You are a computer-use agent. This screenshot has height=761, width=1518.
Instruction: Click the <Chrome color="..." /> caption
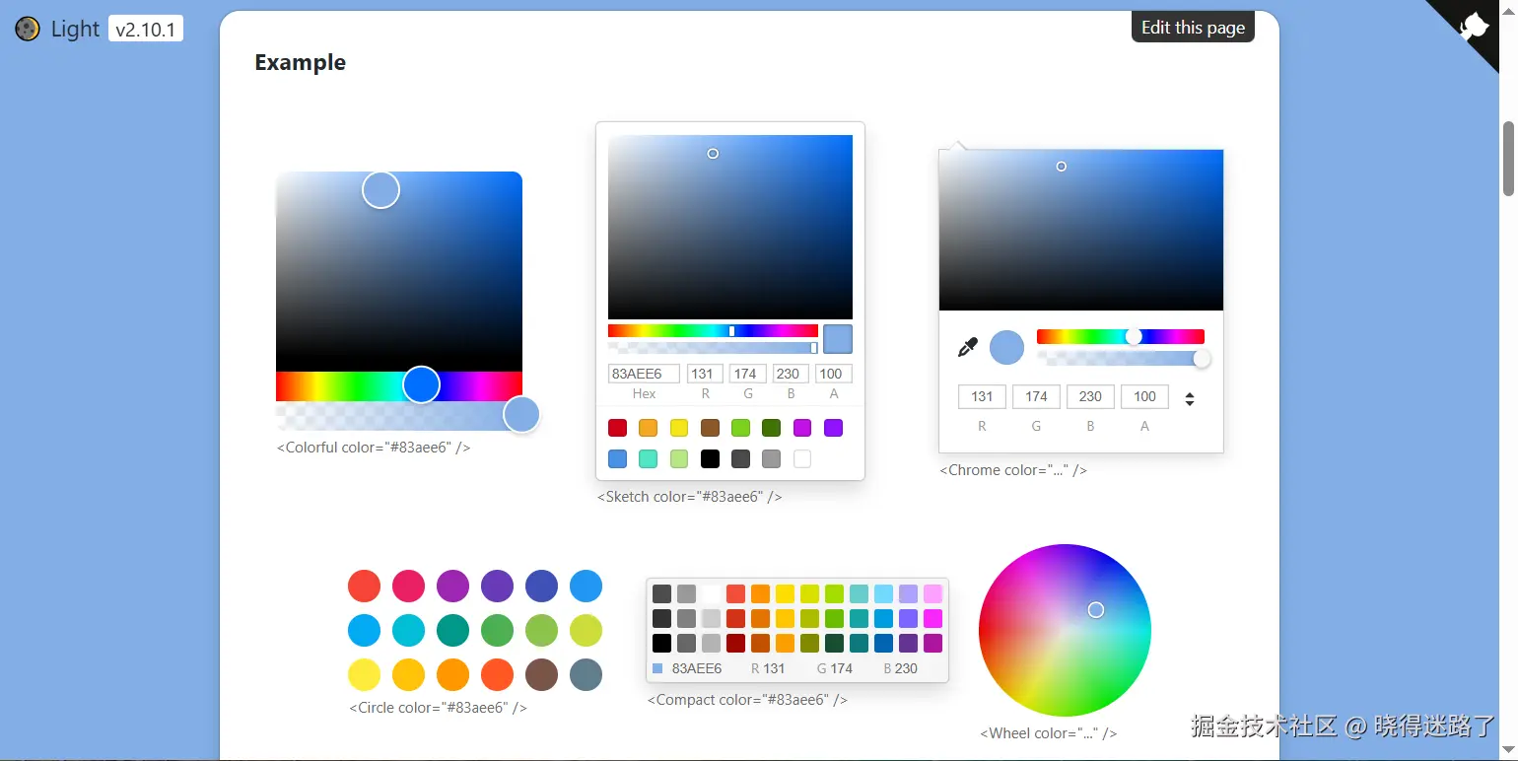1013,470
